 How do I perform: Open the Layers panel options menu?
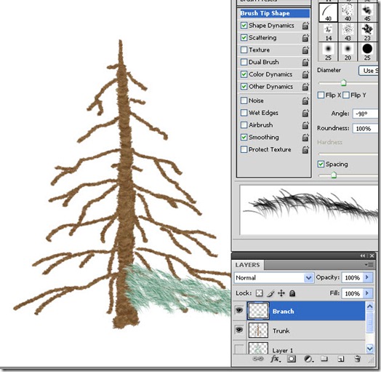(369, 265)
